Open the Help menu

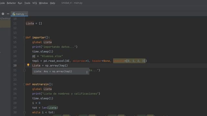coord(52,3)
